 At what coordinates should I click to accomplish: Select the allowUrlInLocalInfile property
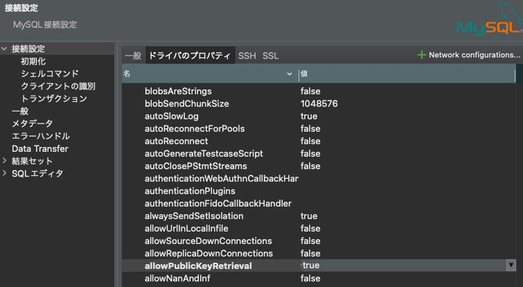pos(186,229)
